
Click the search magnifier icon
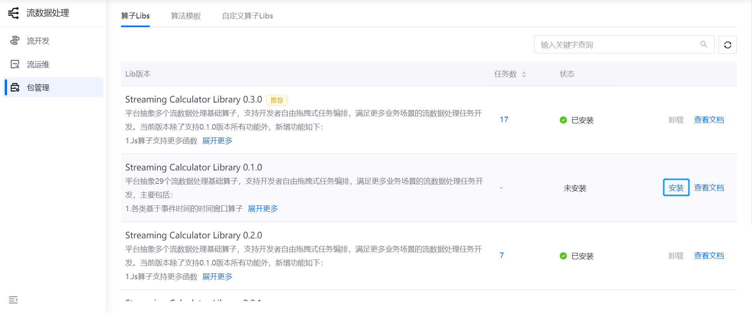[x=704, y=44]
